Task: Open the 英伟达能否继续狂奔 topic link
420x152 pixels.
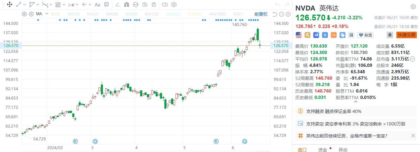Action: pyautogui.click(x=347, y=136)
